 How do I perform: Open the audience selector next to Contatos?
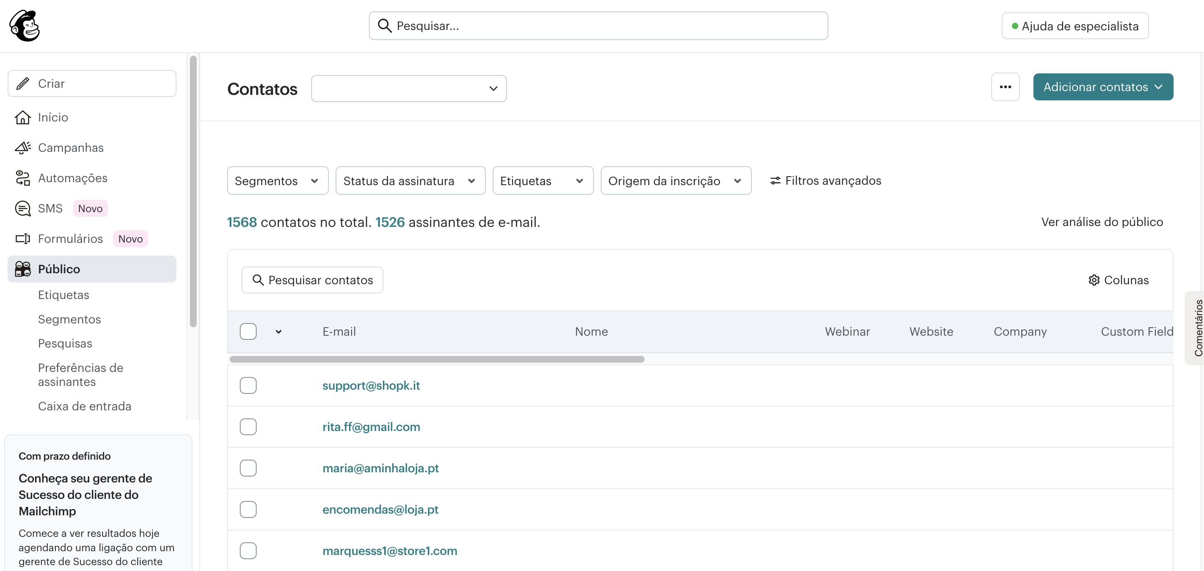(409, 88)
